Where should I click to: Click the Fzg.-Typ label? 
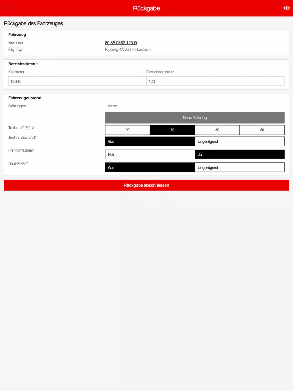tap(15, 49)
